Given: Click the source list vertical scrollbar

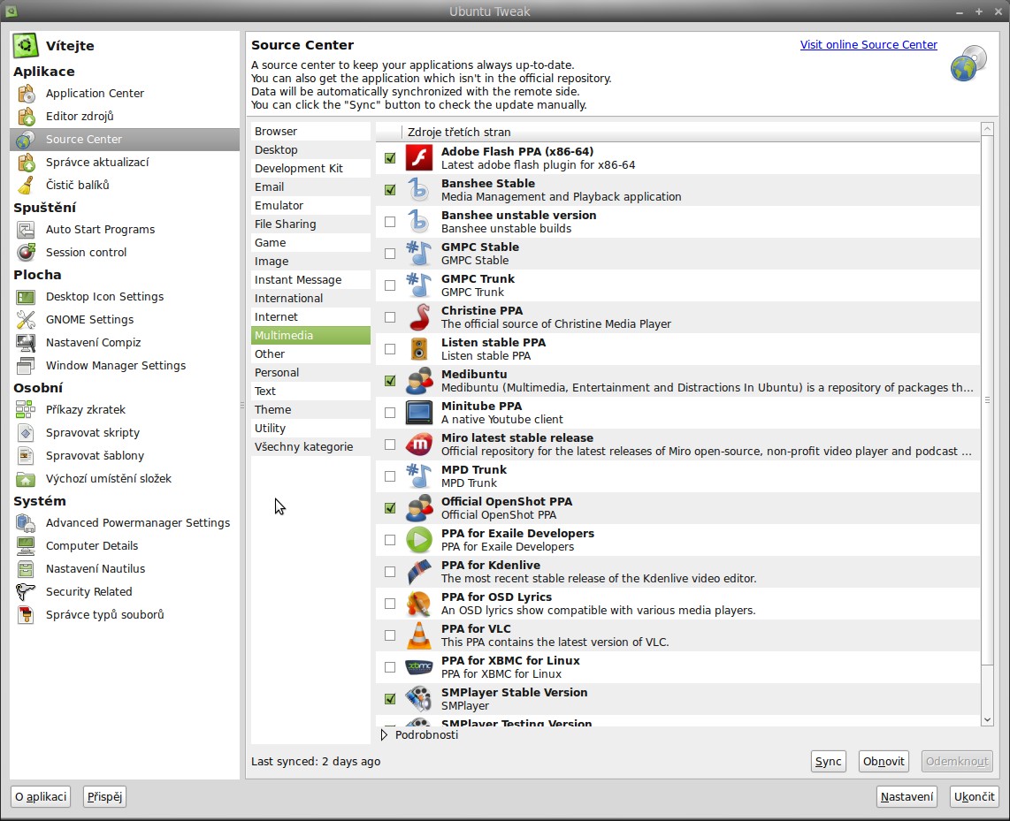Looking at the screenshot, I should 987,400.
